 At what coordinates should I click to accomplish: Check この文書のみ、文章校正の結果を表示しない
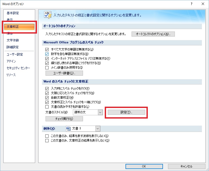click(47, 140)
